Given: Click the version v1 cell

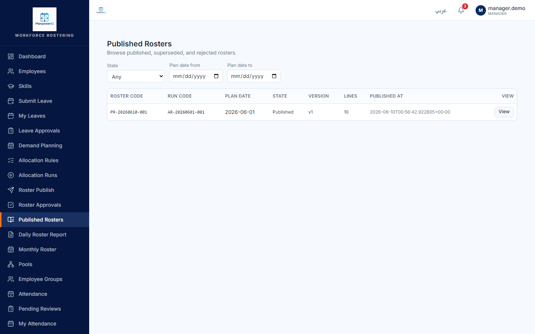Looking at the screenshot, I should (311, 112).
